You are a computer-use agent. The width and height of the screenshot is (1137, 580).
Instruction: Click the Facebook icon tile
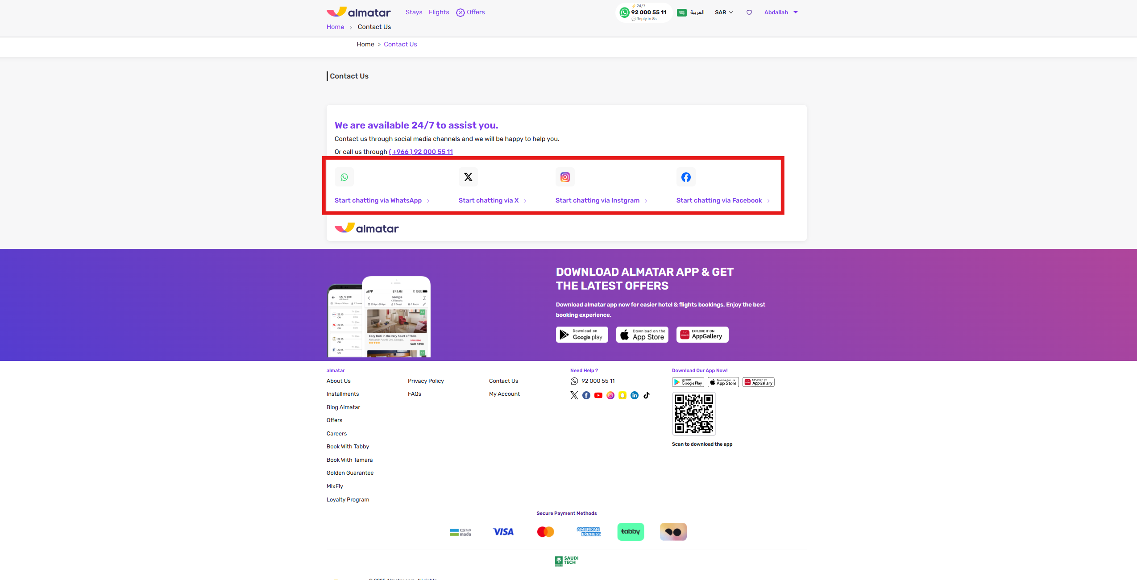686,177
